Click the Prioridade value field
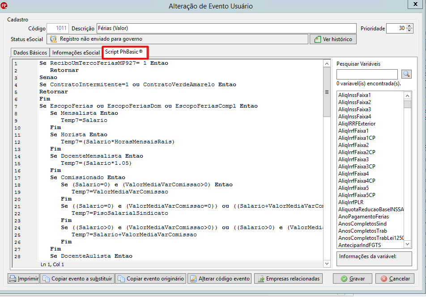The height and width of the screenshot is (297, 426). point(396,28)
